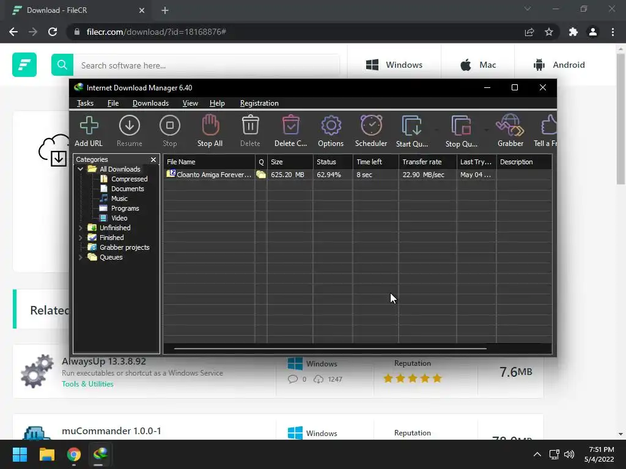Screen dimensions: 626x469
Task: Click the Start Queue toolbar icon
Action: point(412,131)
